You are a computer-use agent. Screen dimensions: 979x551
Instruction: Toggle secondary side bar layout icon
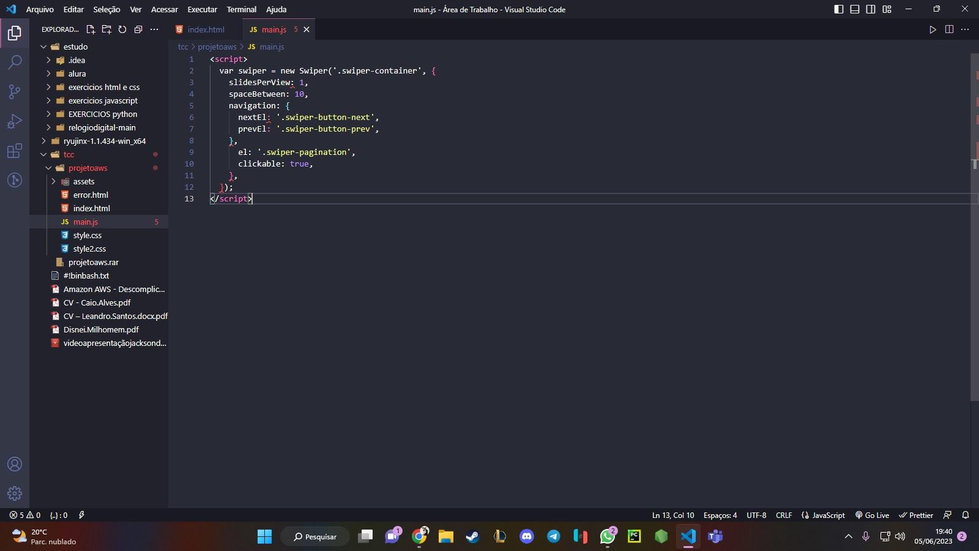click(871, 9)
